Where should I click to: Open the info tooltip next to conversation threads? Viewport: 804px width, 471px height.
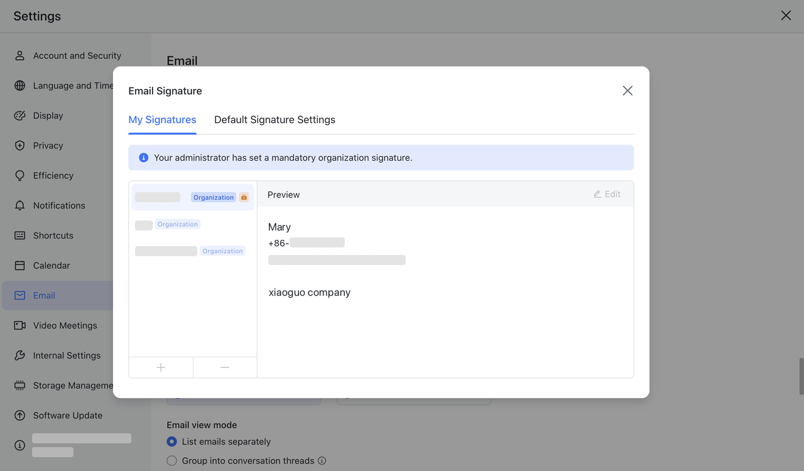[x=322, y=460]
